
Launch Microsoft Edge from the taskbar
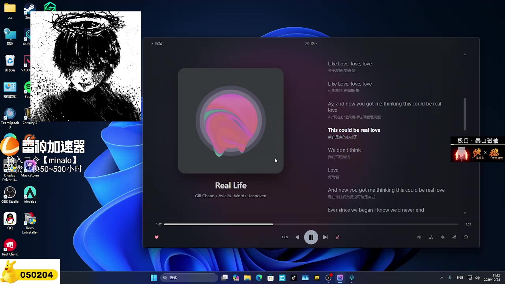coord(259,278)
